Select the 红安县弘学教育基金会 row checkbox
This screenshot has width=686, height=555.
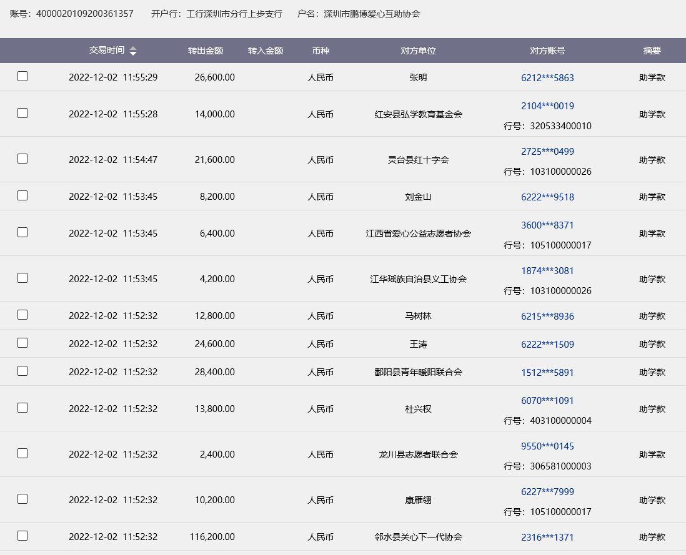22,113
